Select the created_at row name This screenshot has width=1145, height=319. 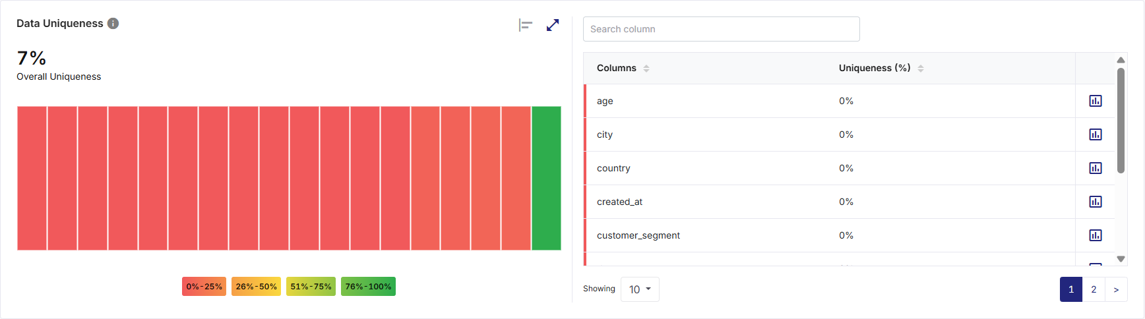click(x=619, y=202)
